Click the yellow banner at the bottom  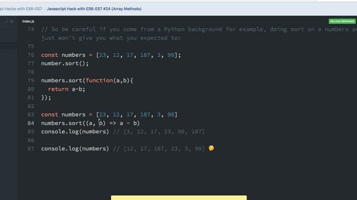click(178, 198)
